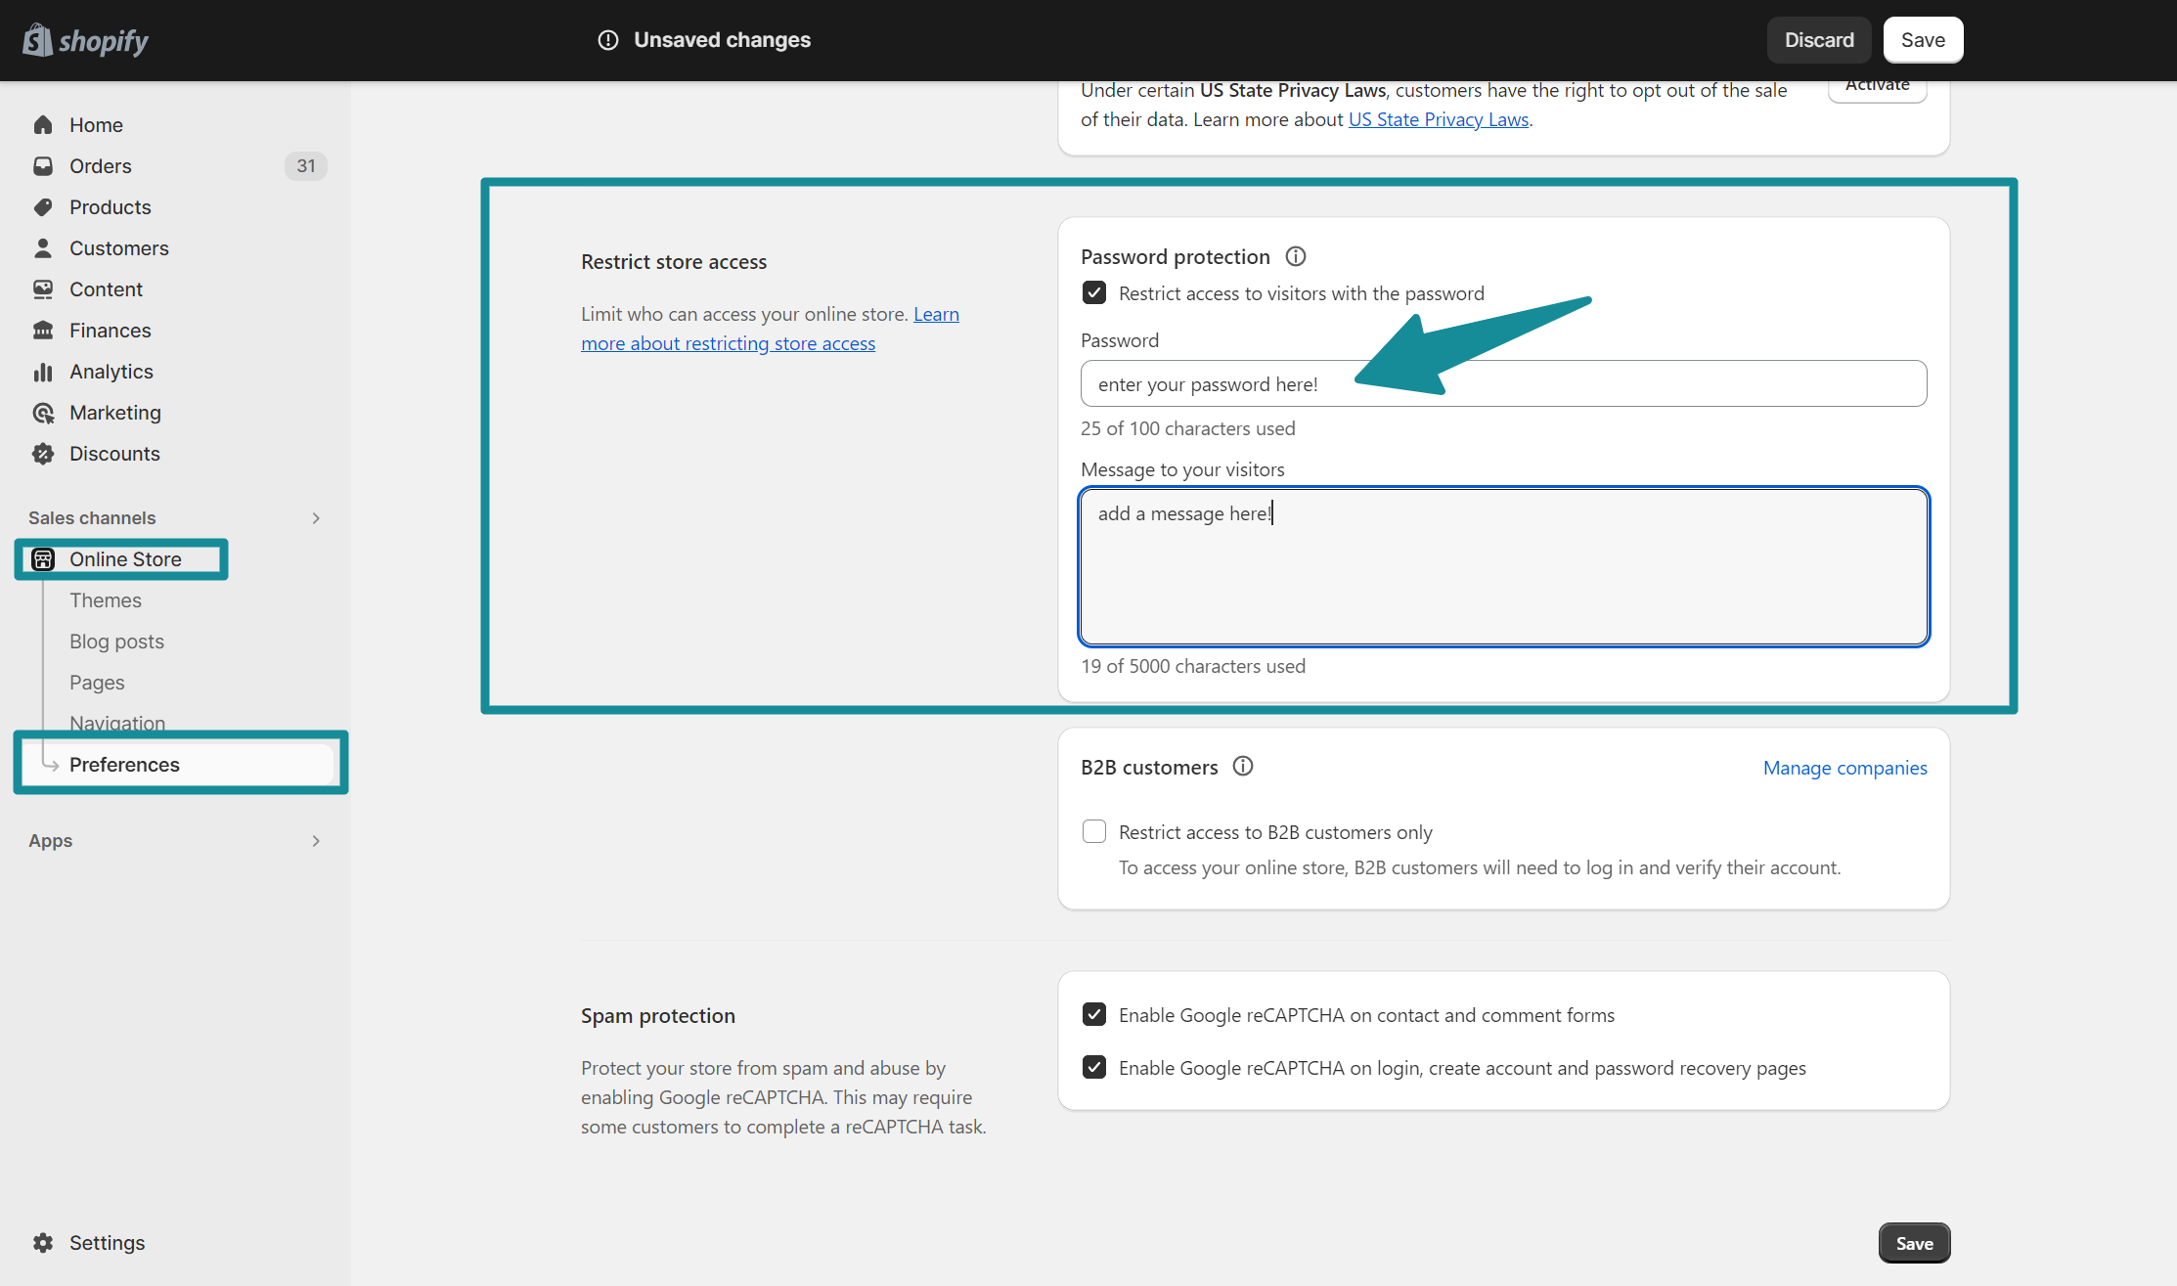Select the Home icon in the sidebar

[x=43, y=124]
